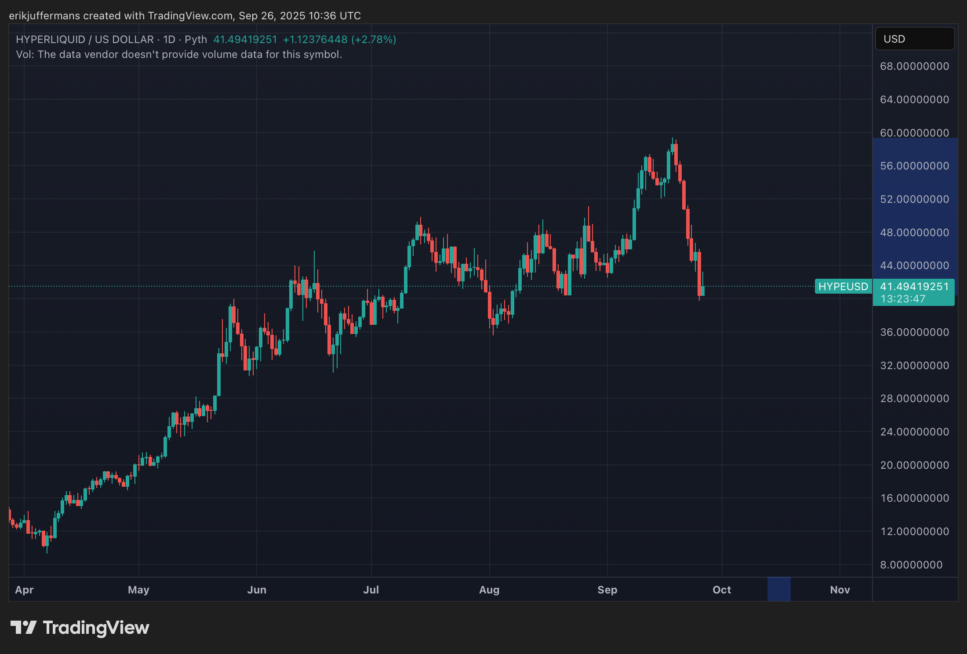Select the Sep label on the time axis
This screenshot has height=654, width=967.
pos(607,589)
